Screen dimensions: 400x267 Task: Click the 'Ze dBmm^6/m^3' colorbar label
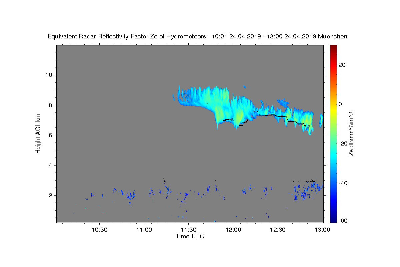click(x=351, y=134)
